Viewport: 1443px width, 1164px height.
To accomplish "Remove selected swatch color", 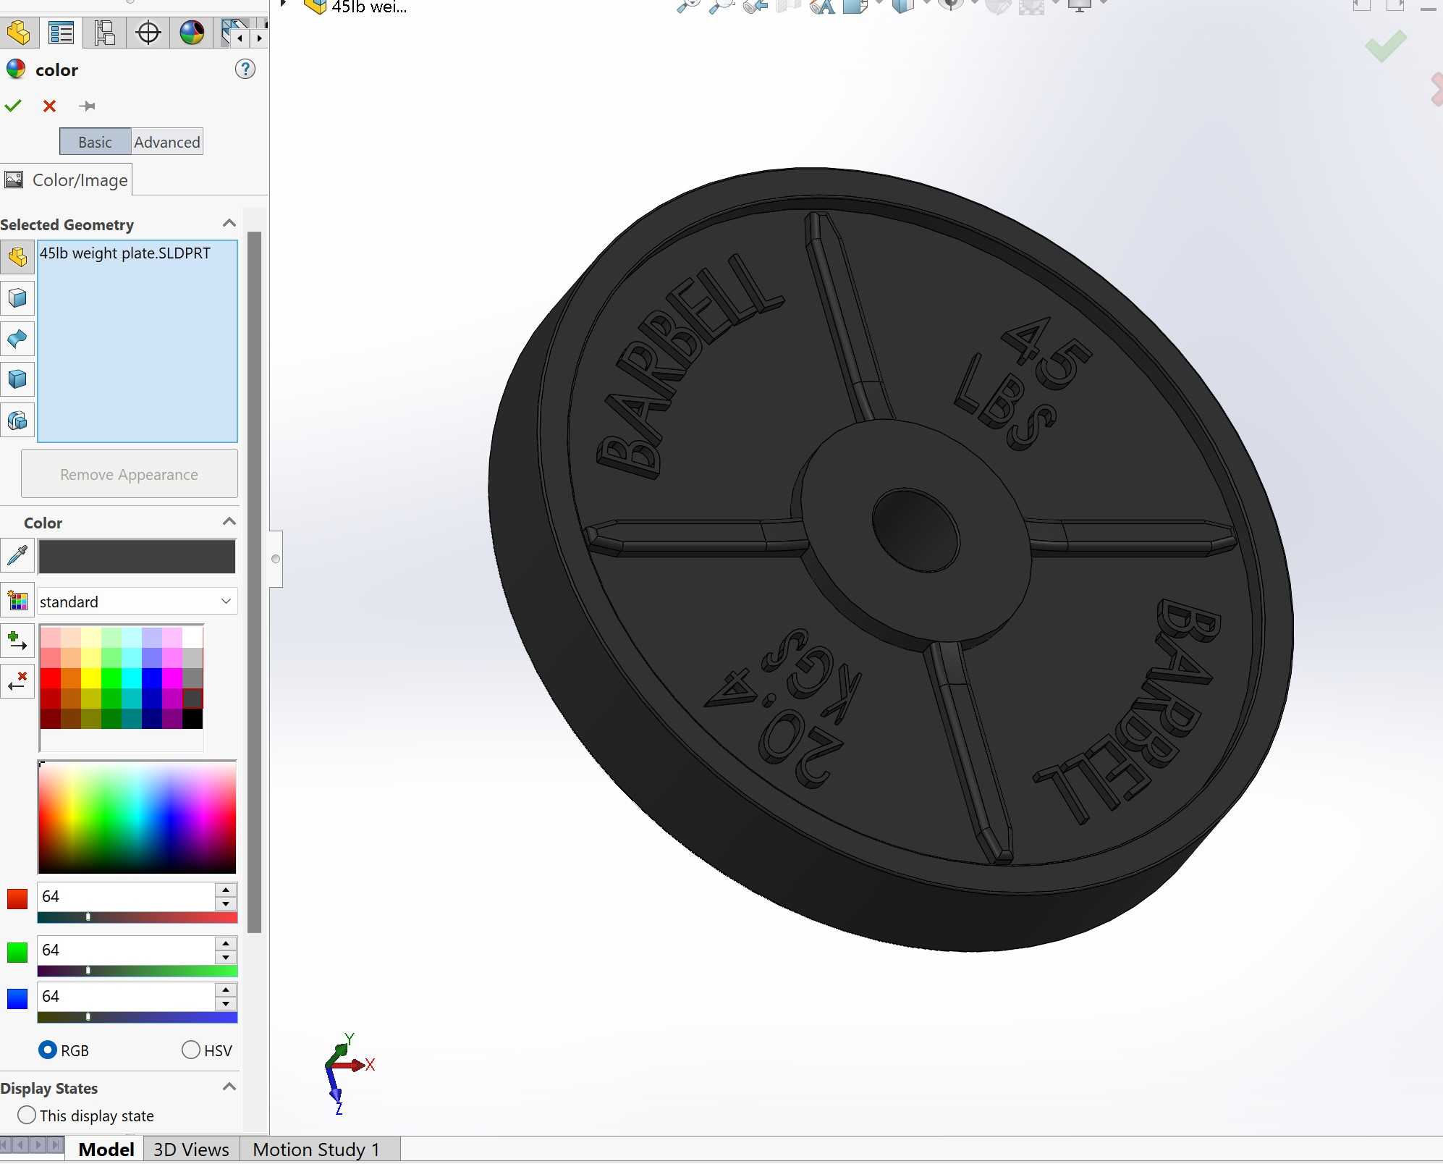I will point(17,681).
